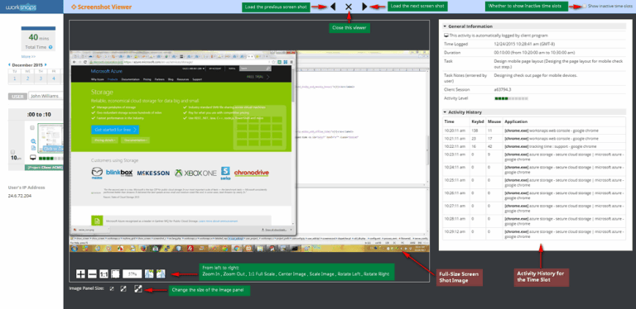The image size is (636, 309).
Task: Go to next month after December 2015
Action: click(46, 64)
